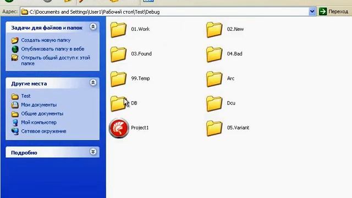Click the Задачи для файлов и папок header text

tap(47, 28)
